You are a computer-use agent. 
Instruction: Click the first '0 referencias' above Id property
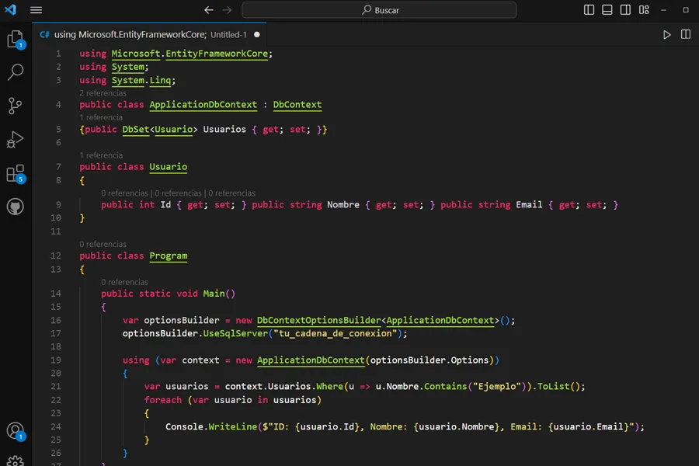124,193
